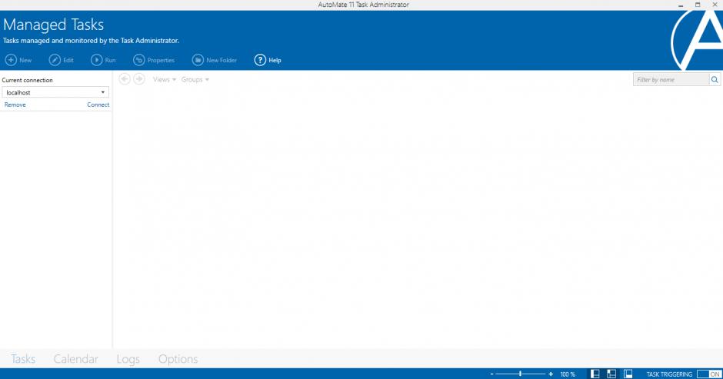Switch to the Tasks tab
Screen dimensions: 723x379
click(23, 359)
